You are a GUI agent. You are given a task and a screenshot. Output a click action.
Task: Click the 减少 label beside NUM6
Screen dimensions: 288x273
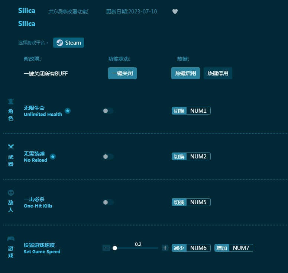coord(179,248)
